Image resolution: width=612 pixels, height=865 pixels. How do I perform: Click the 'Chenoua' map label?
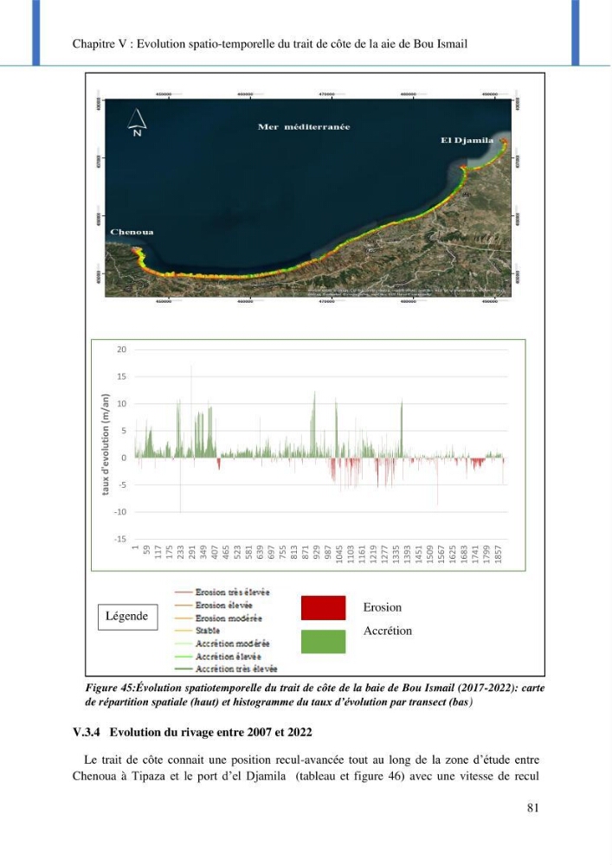[132, 232]
